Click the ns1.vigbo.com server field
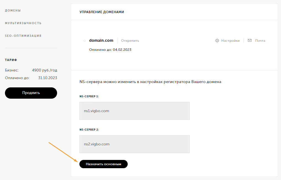Image resolution: width=281 pixels, height=180 pixels. tap(134, 111)
